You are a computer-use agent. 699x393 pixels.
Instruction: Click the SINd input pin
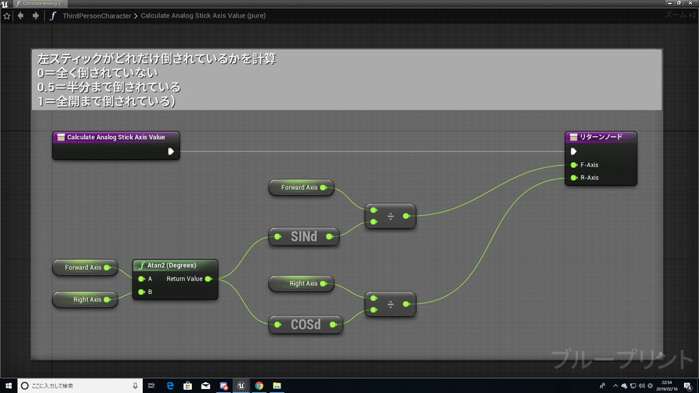(278, 237)
